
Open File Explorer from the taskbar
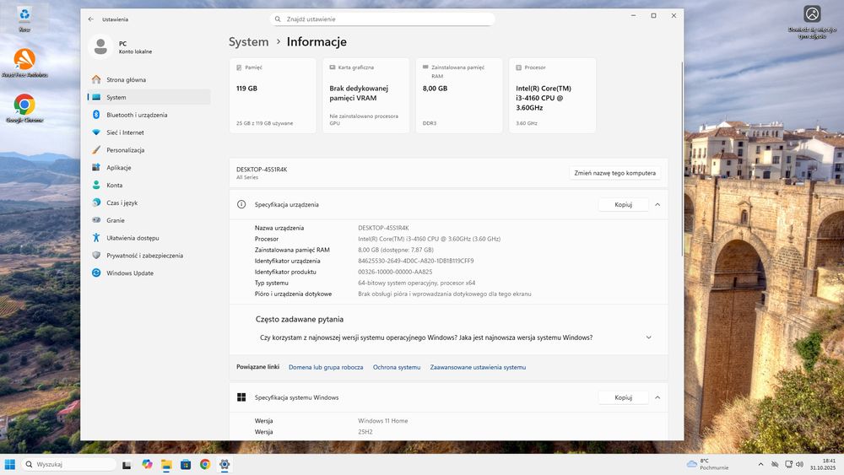[166, 465]
